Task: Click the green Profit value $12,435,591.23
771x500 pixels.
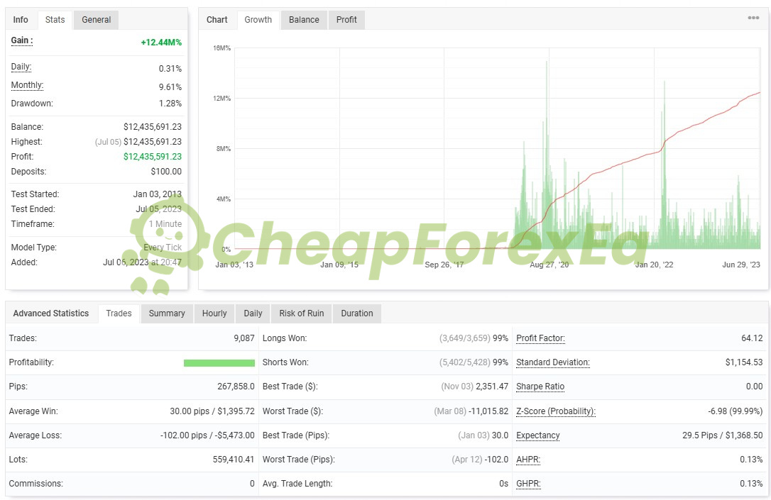Action: [x=153, y=157]
